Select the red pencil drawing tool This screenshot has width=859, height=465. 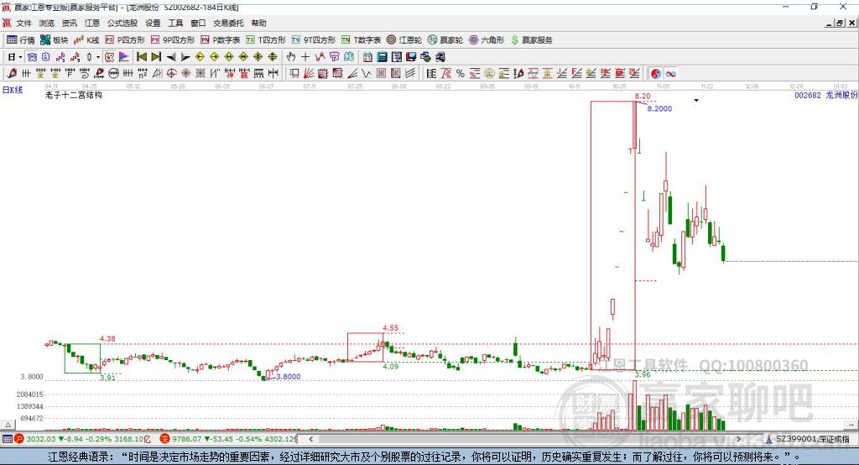(x=12, y=74)
